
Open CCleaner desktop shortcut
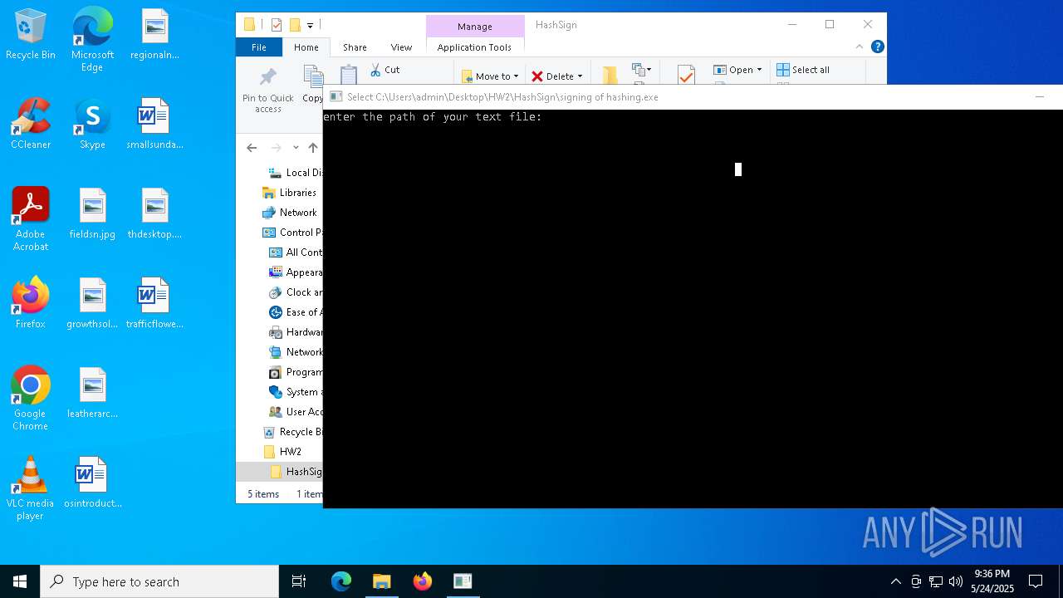pyautogui.click(x=31, y=124)
